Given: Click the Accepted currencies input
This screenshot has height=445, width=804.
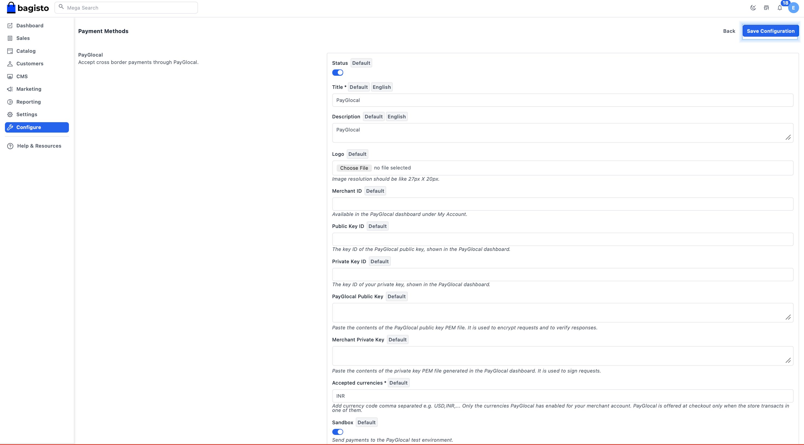Looking at the screenshot, I should tap(563, 396).
